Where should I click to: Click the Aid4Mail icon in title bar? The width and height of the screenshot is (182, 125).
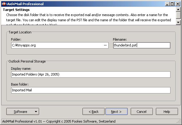pyautogui.click(x=5, y=4)
